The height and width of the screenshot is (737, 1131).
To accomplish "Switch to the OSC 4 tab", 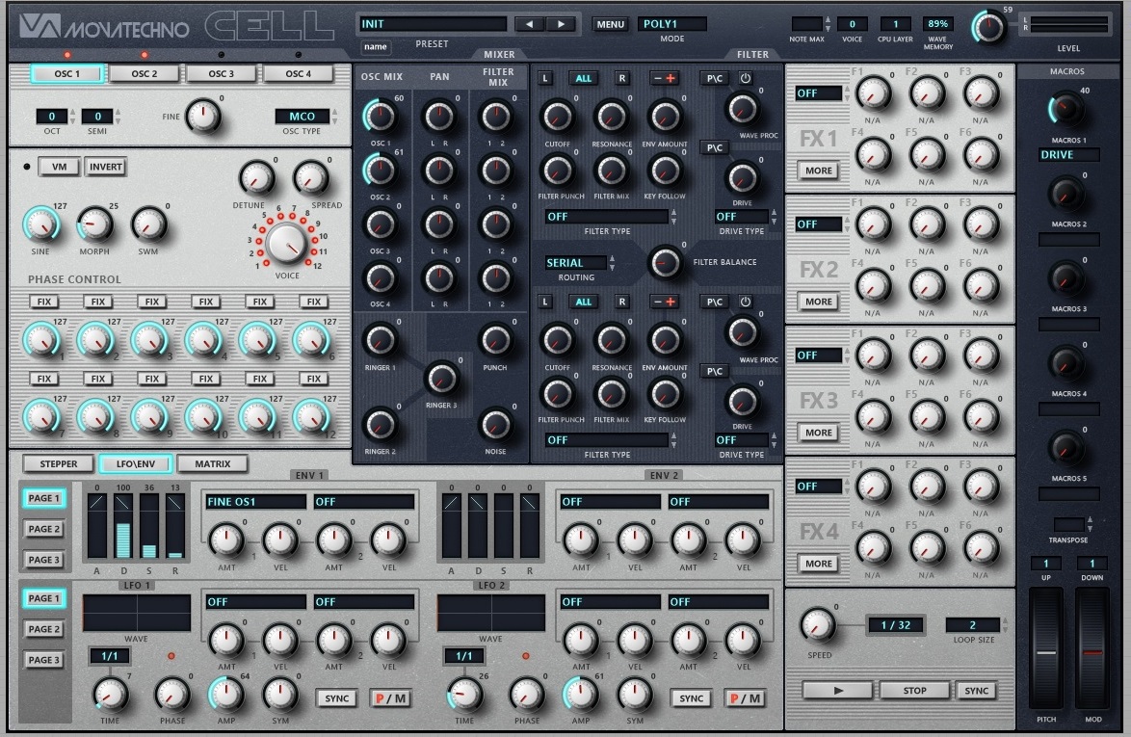I will click(x=299, y=73).
